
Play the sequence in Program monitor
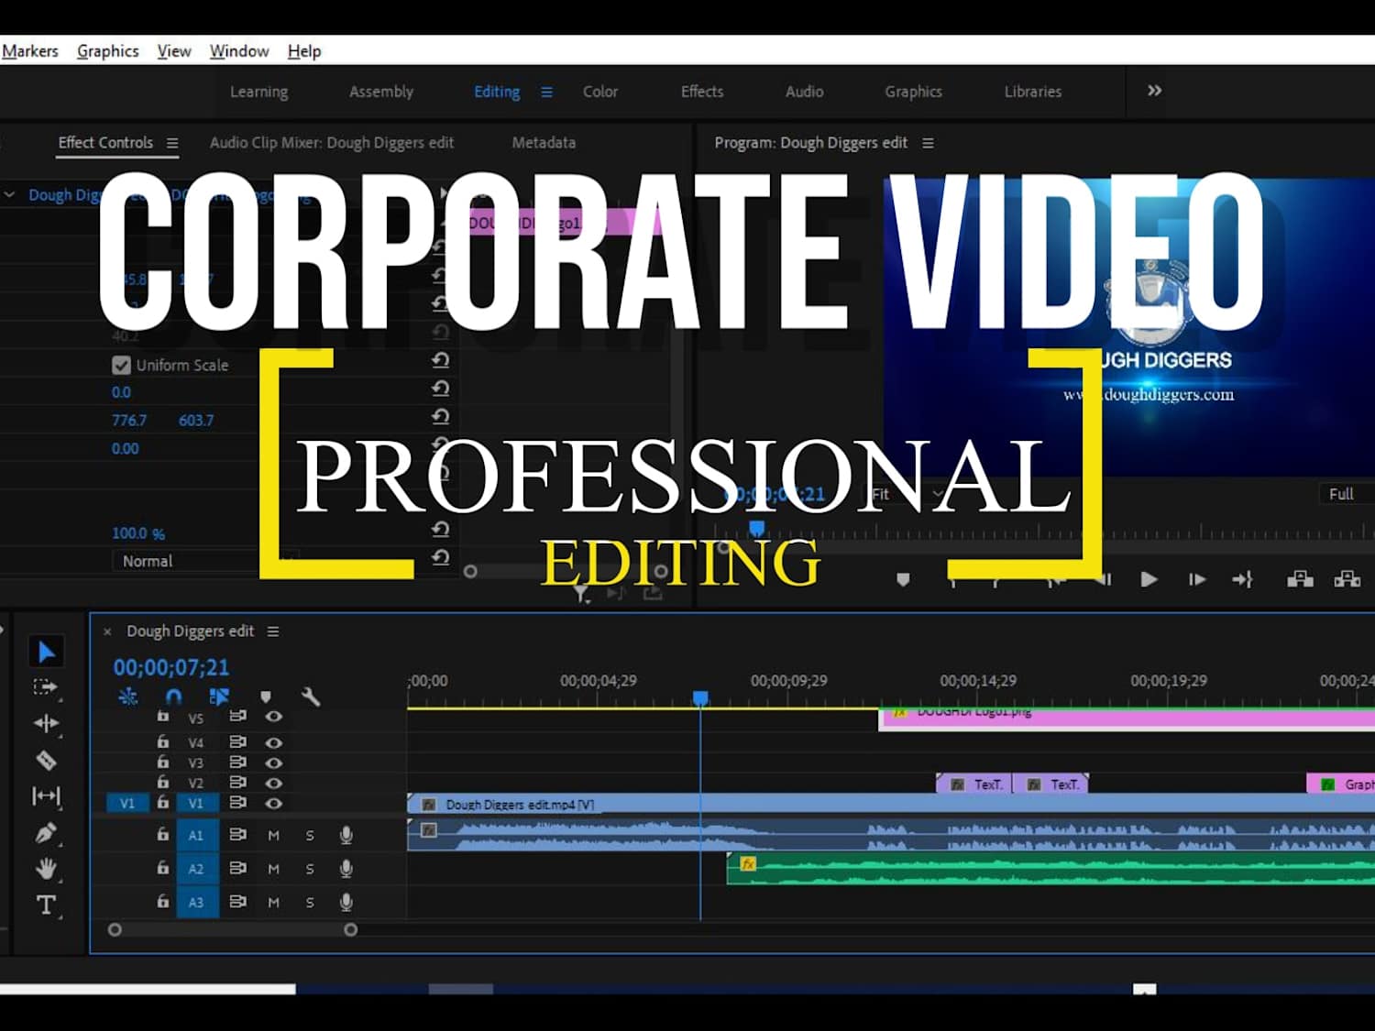click(x=1149, y=579)
